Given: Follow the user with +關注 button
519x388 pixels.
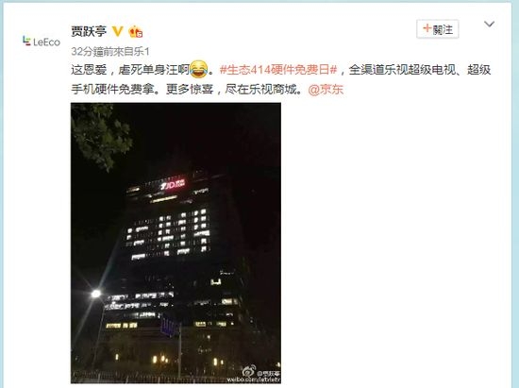Looking at the screenshot, I should click(x=438, y=29).
